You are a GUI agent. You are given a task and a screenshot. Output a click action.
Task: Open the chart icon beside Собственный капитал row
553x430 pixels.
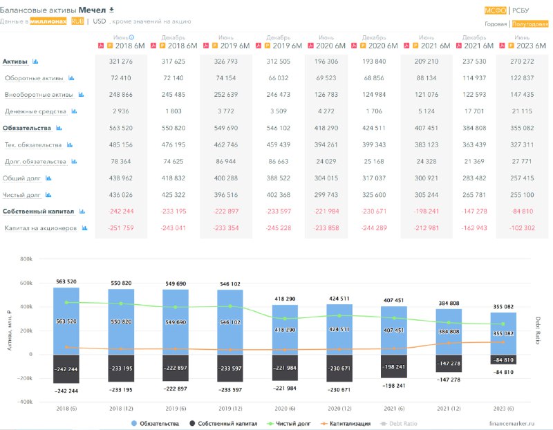pos(82,212)
